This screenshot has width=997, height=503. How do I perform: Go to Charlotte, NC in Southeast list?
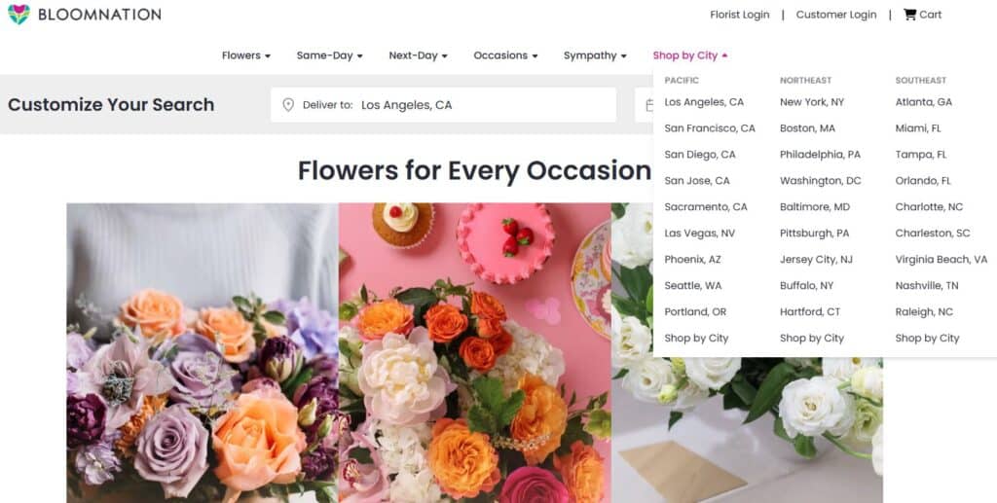point(929,206)
